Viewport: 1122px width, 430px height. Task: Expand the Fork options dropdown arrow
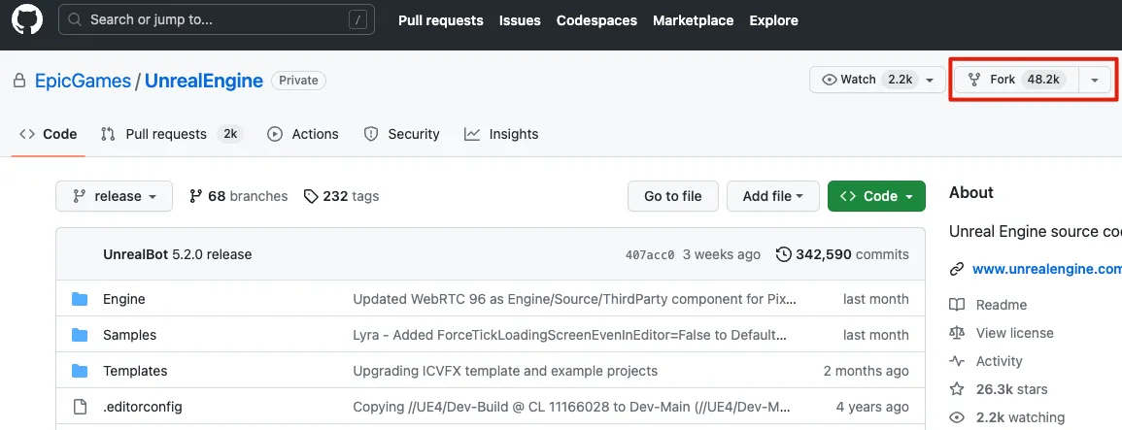point(1095,81)
